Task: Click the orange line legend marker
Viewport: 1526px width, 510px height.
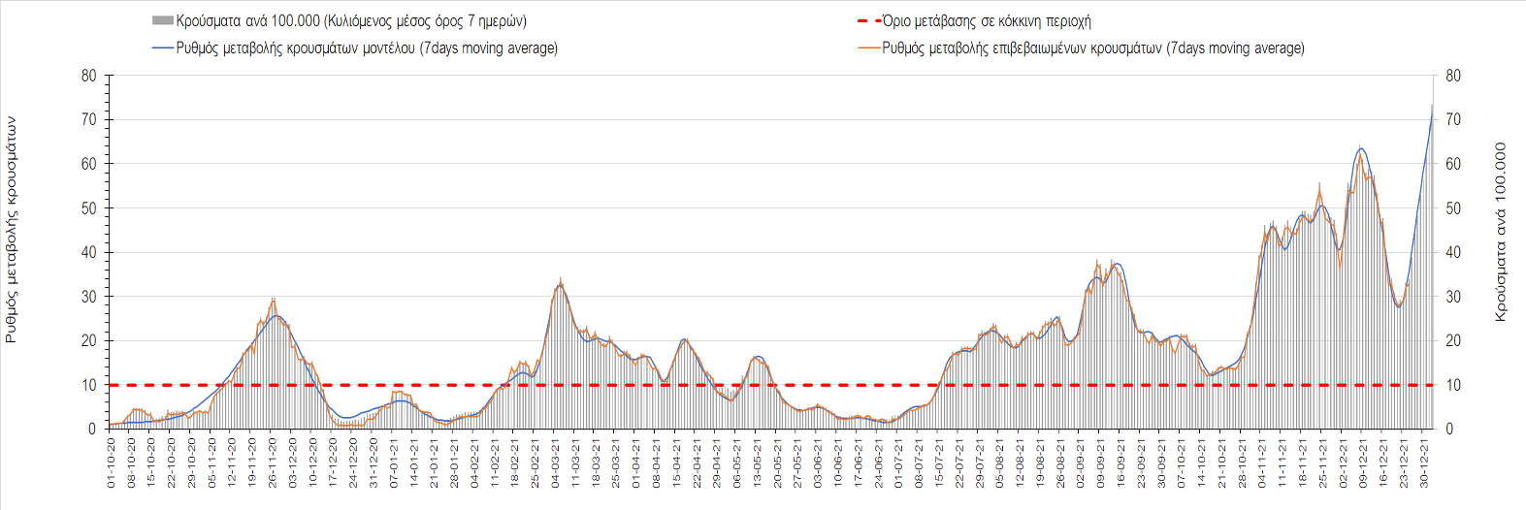Action: pos(868,48)
